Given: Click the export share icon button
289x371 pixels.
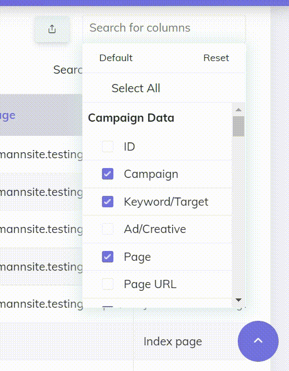Looking at the screenshot, I should pos(52,29).
